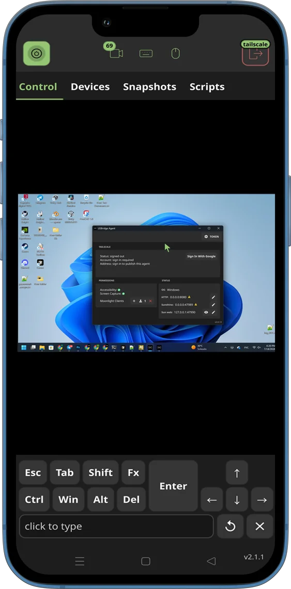Edit the HTTP 0.0.0.0:8080 address pencil
The width and height of the screenshot is (291, 589).
[213, 297]
